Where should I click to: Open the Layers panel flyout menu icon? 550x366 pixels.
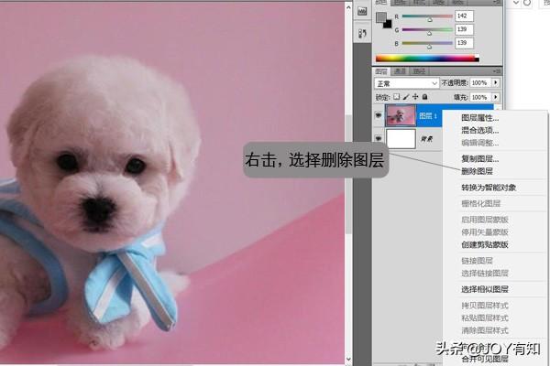click(497, 71)
